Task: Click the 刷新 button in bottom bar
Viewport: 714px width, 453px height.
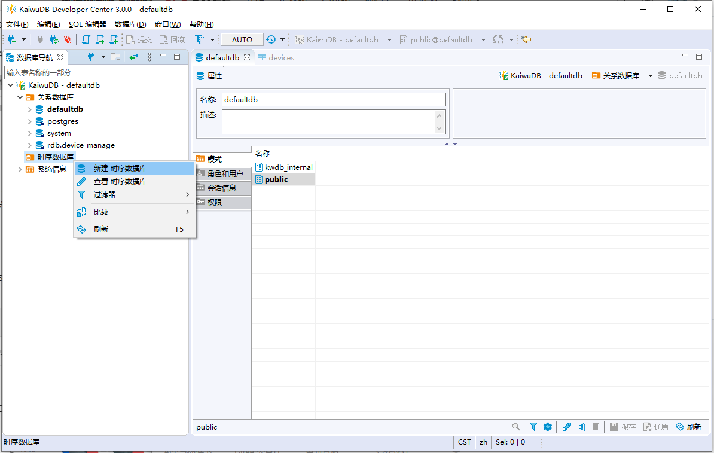Action: (688, 427)
